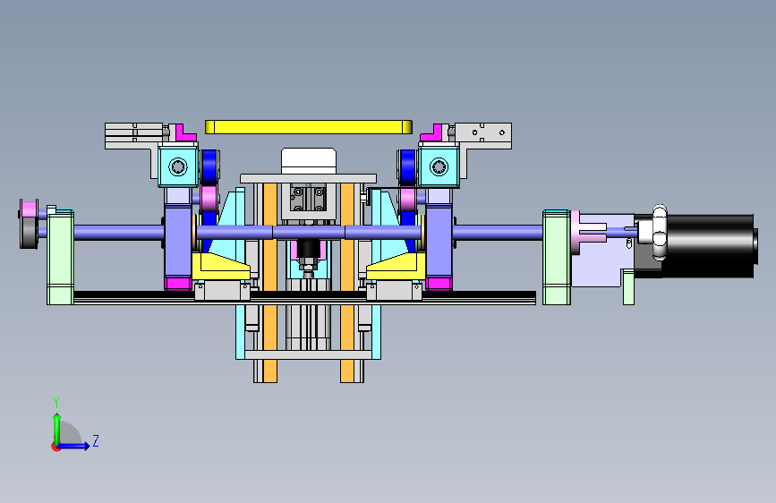Select the left light green bearing support block

pyautogui.click(x=60, y=257)
